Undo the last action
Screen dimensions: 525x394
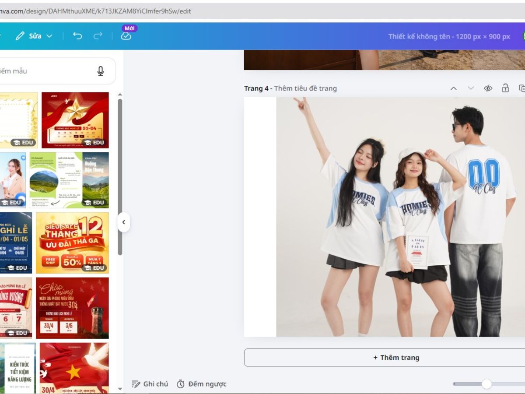coord(77,36)
